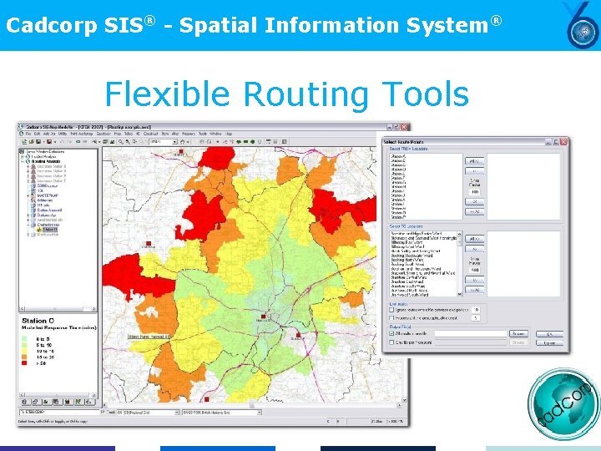Click the snap radius field in the FROM section

click(x=475, y=192)
